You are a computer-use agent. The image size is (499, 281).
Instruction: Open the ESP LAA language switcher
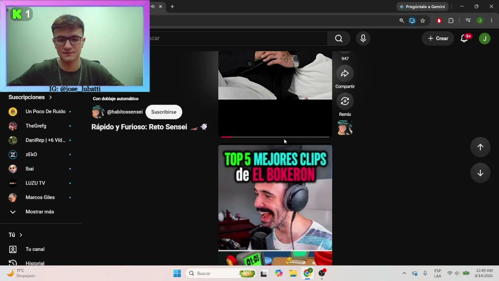(x=437, y=273)
